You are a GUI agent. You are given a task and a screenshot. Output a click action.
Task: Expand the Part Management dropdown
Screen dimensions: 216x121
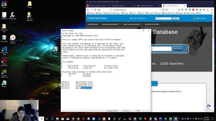133,24
